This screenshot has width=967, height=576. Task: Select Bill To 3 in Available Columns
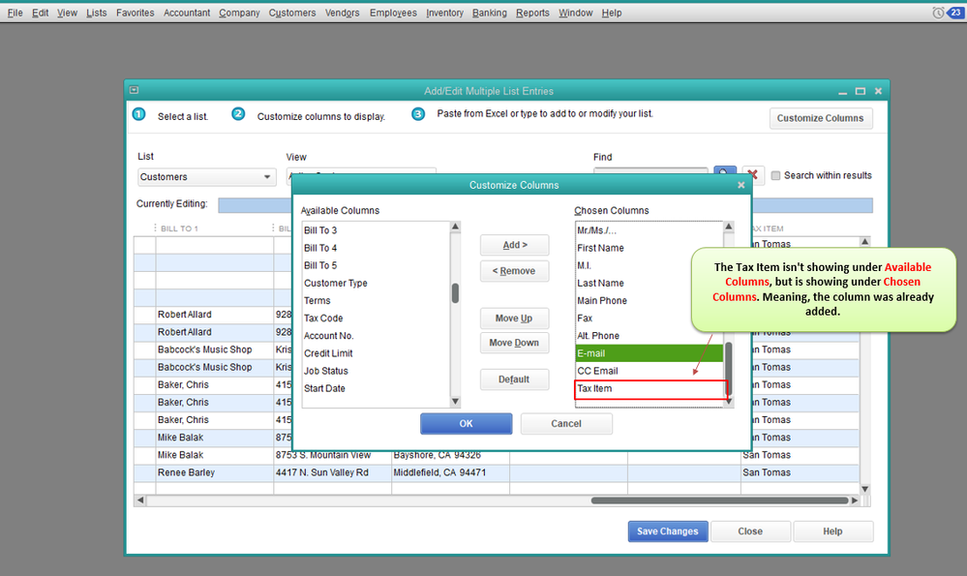pos(377,230)
